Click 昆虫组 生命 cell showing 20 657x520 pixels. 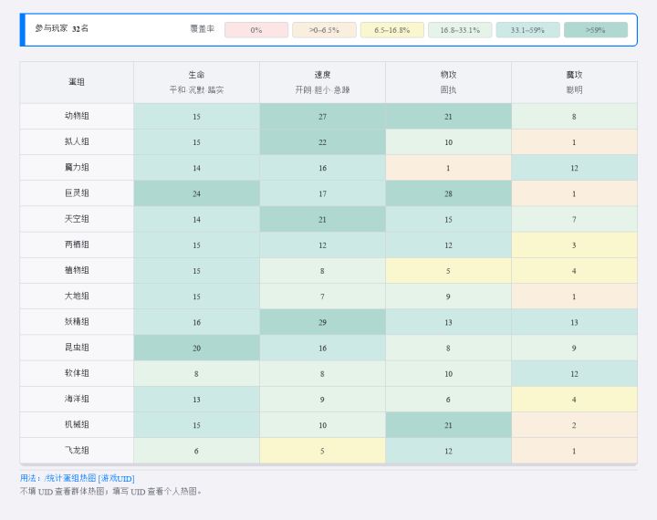click(x=196, y=348)
